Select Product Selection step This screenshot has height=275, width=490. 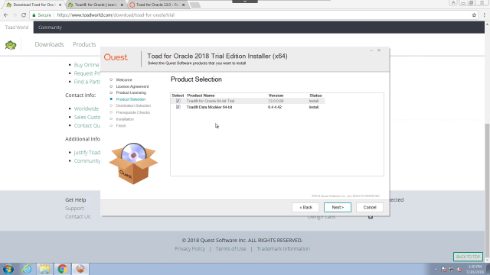[x=131, y=99]
